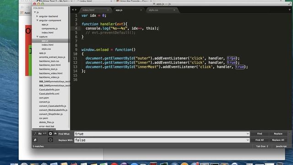Open CaseLabelInfo.json in sidebar
This screenshot has height=165, width=293.
coord(49,90)
